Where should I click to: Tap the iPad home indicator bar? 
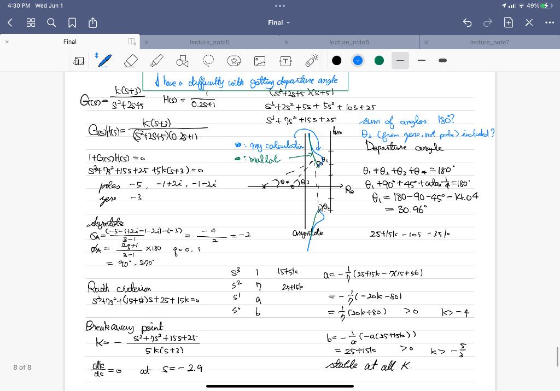click(x=280, y=386)
